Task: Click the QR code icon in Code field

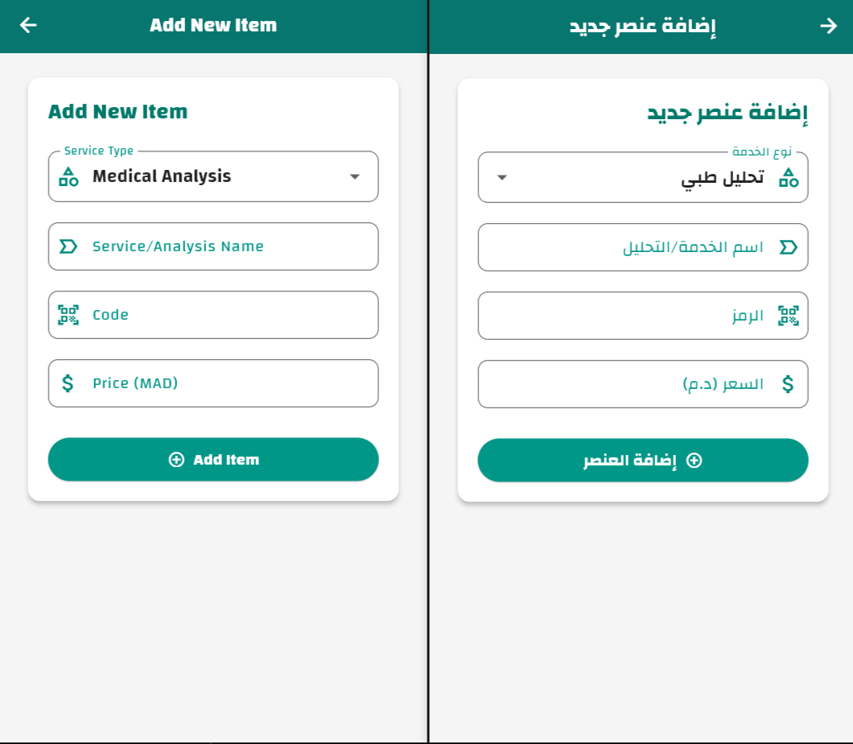Action: pyautogui.click(x=68, y=315)
